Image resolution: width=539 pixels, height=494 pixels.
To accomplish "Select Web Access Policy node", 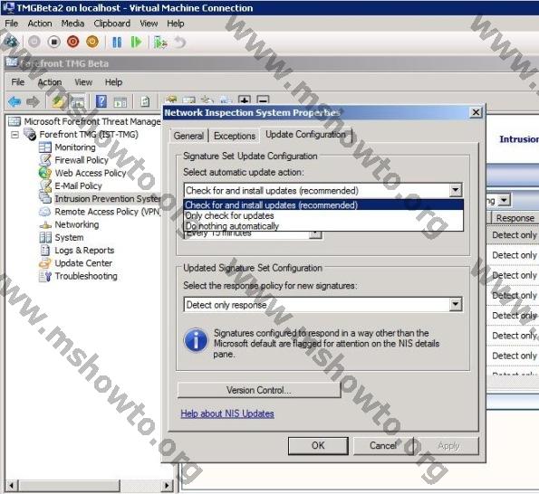I will click(91, 173).
